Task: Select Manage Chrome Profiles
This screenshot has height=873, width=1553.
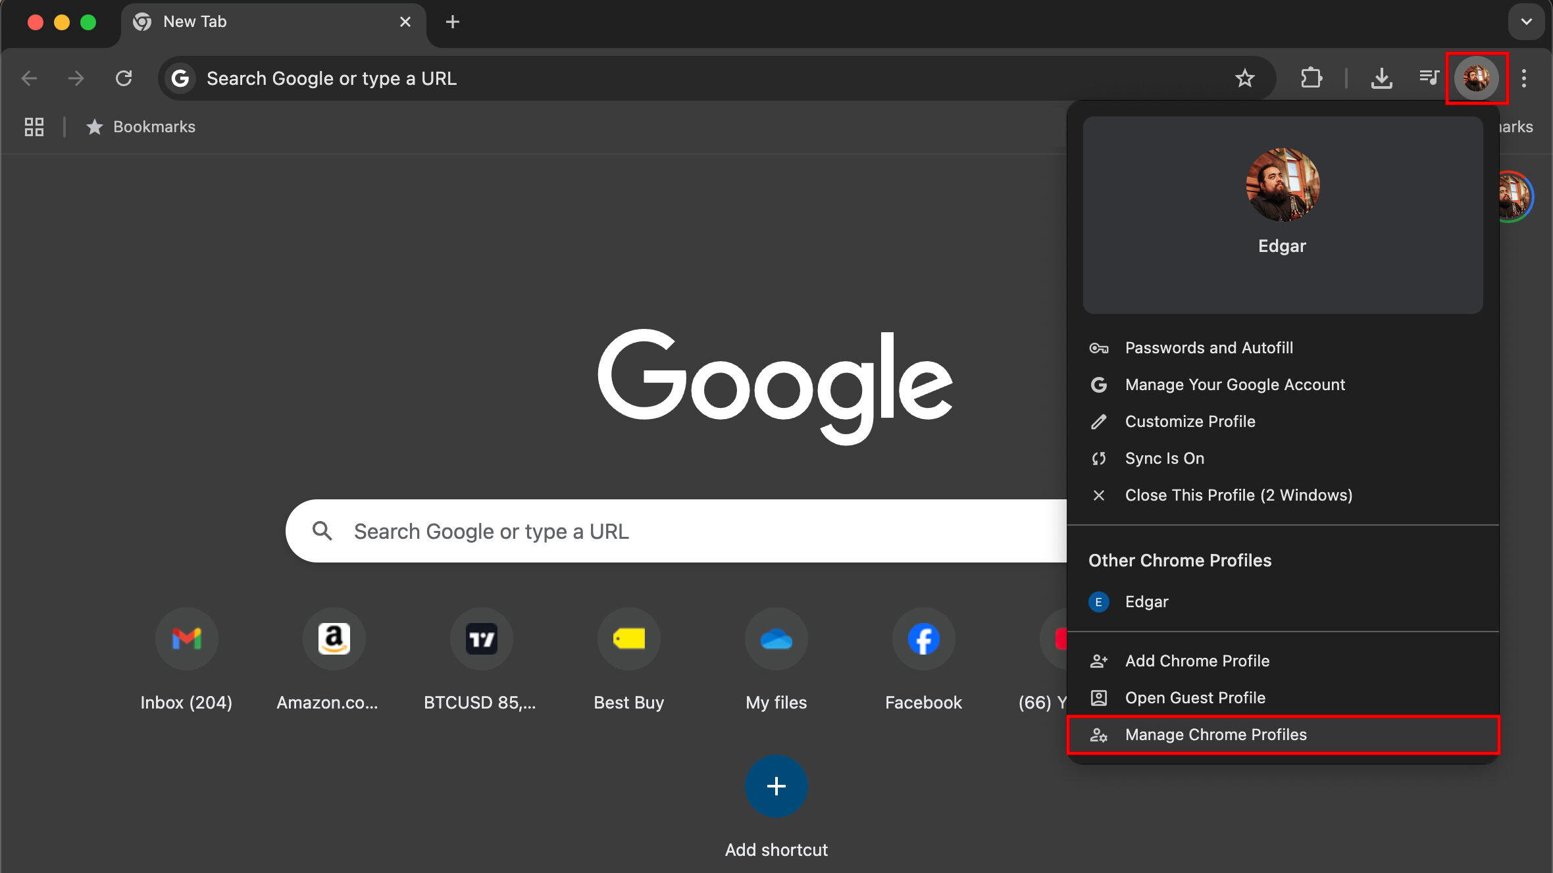Action: pyautogui.click(x=1215, y=735)
